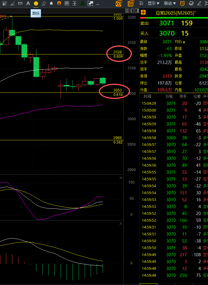Click the orange plus icon beside 豆粕2605
Viewport: 208px width, 285px height.
pos(143,13)
